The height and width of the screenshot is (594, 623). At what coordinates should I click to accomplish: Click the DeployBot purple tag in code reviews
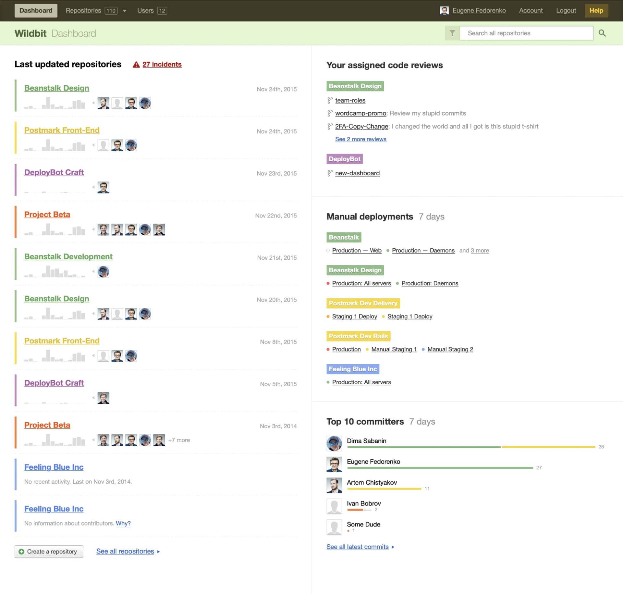click(345, 159)
